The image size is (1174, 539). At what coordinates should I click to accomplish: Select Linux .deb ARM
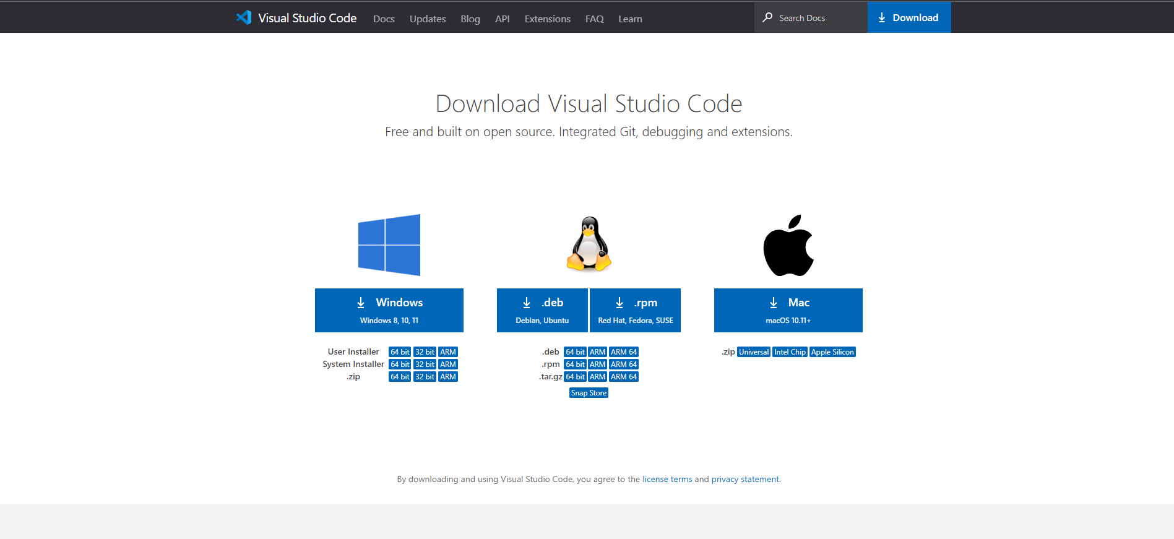click(598, 352)
